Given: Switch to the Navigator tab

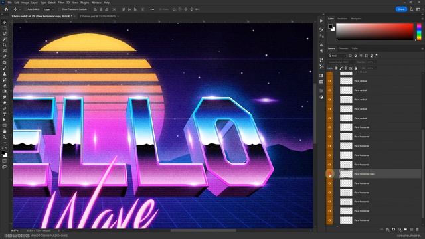Looking at the screenshot, I should [x=356, y=19].
